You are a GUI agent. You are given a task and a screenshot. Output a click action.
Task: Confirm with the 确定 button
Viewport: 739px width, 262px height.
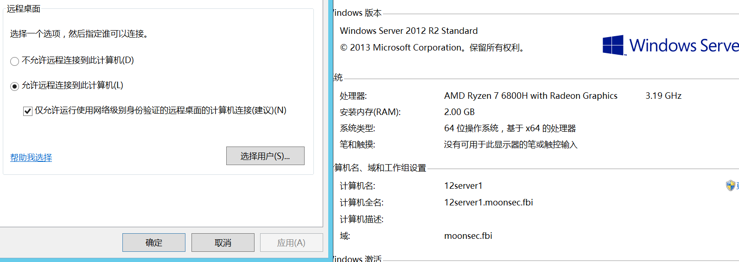(x=154, y=243)
